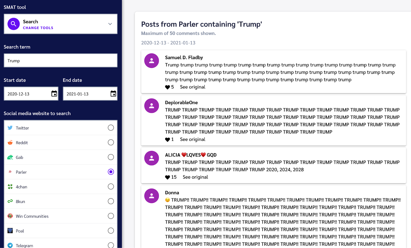
Task: Select the Win Communities radio button
Action: (111, 216)
